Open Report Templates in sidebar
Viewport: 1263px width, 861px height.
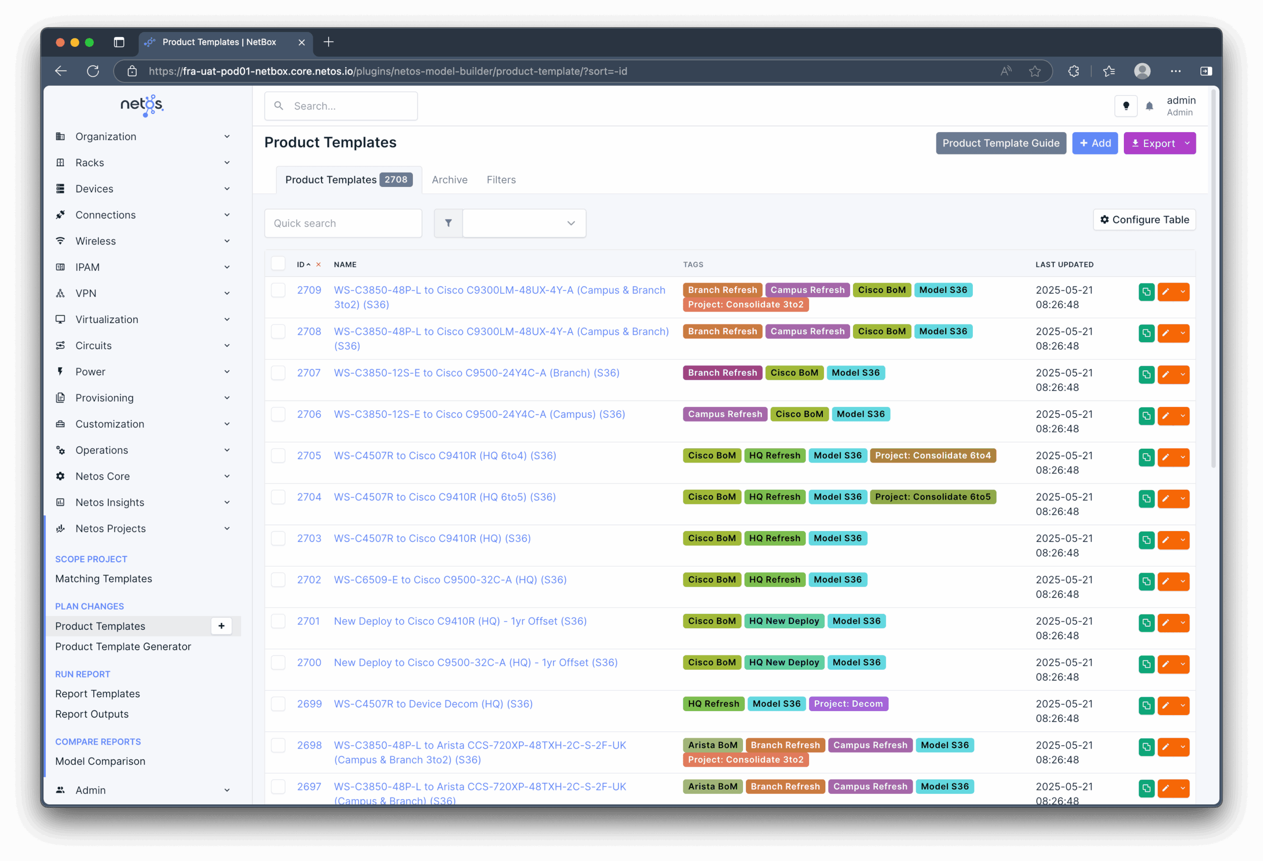(98, 694)
